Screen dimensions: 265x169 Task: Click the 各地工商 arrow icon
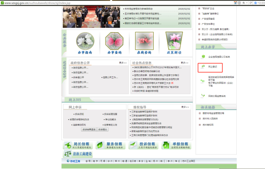[68, 161]
